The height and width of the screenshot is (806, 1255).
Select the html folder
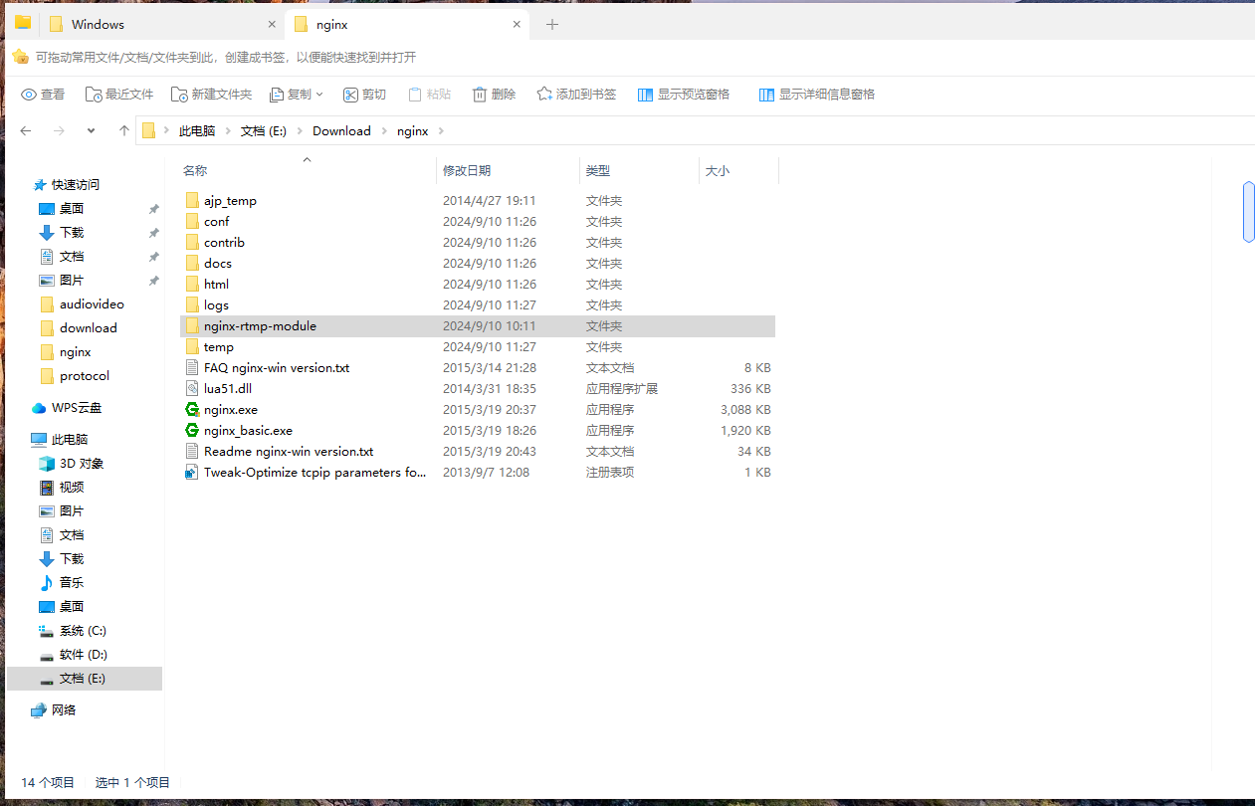pyautogui.click(x=478, y=284)
